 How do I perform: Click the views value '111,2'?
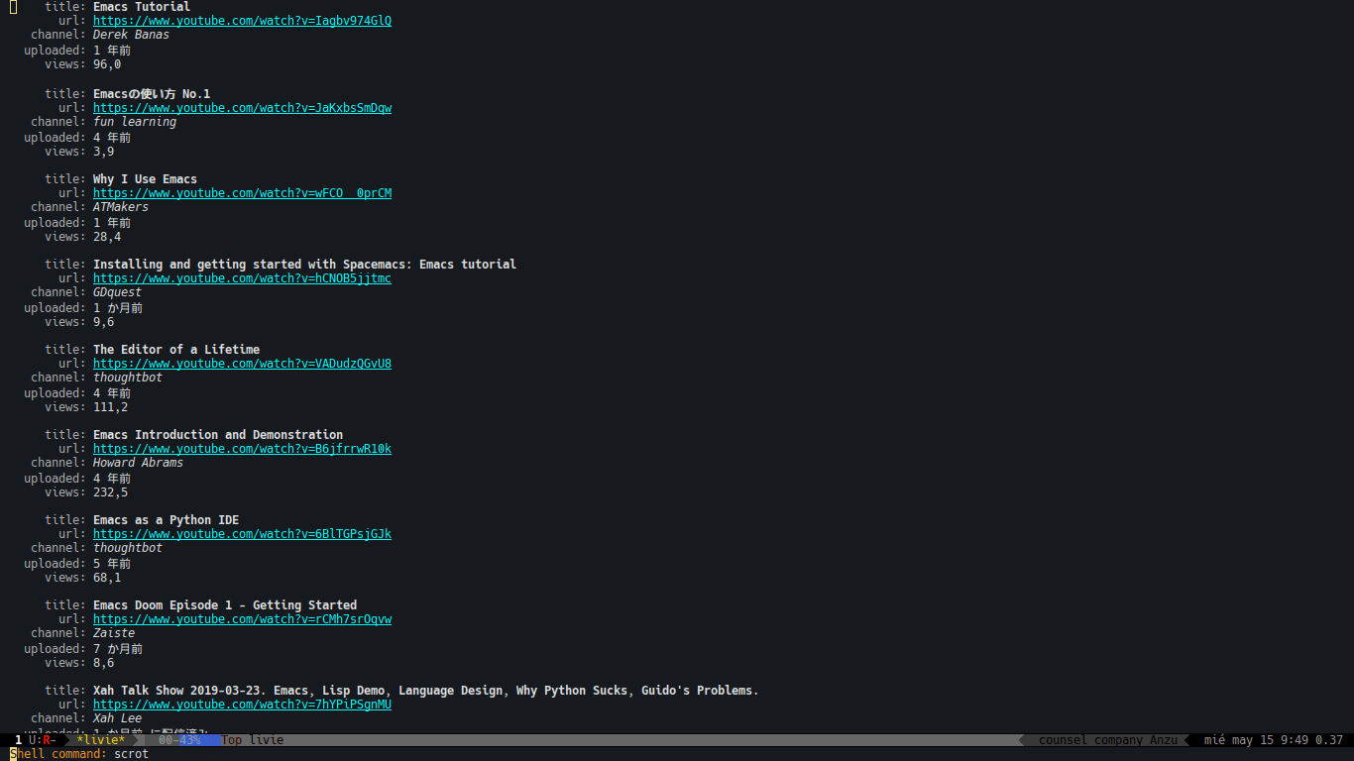(110, 407)
